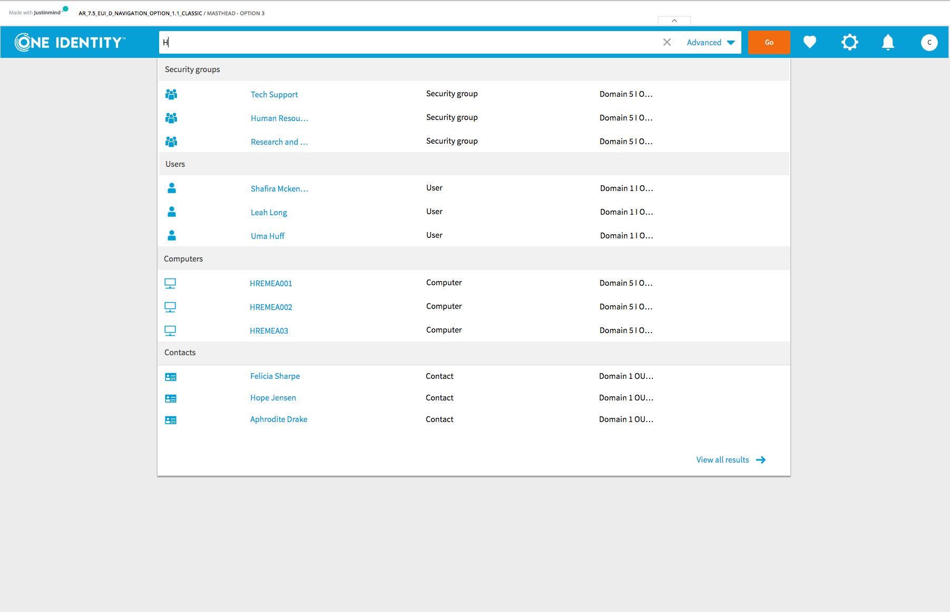Click Domain 5 | O… in Tech Support row
The width and height of the screenshot is (950, 612).
(x=626, y=94)
